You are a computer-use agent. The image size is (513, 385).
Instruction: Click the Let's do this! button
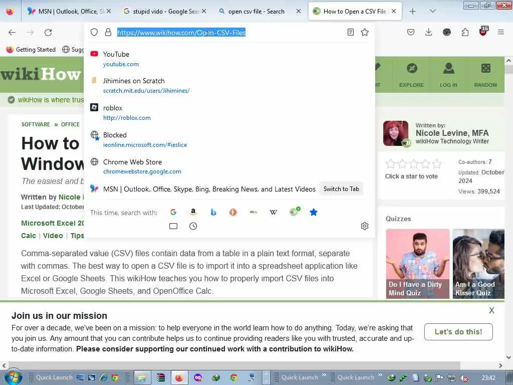[458, 332]
